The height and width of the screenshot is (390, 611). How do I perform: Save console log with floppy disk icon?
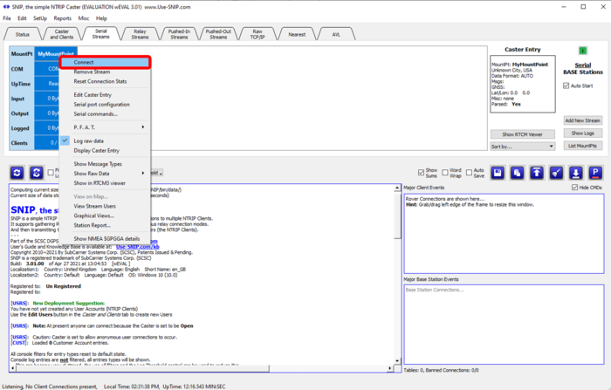click(498, 173)
